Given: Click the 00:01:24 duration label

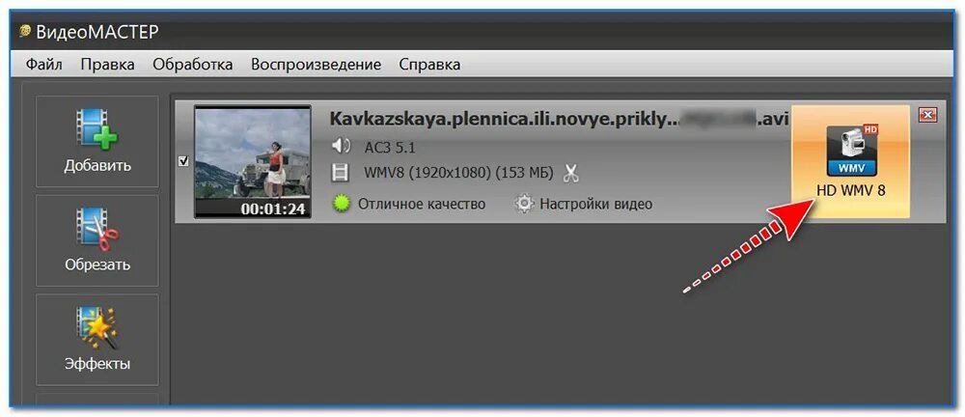Looking at the screenshot, I should click(273, 208).
